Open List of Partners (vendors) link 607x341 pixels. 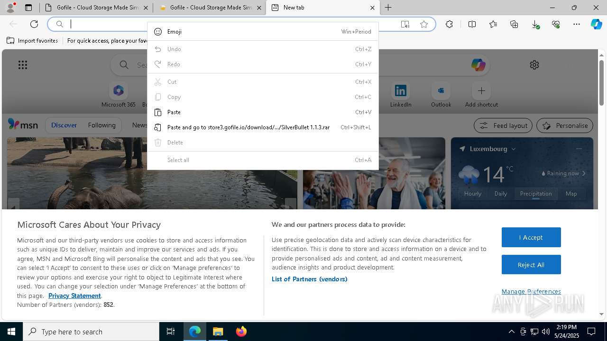click(x=310, y=279)
